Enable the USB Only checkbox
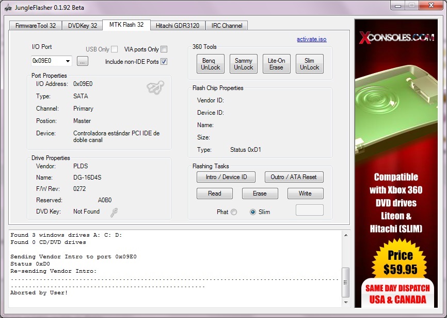 [114, 49]
